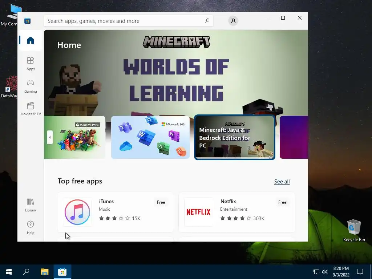The width and height of the screenshot is (372, 279).
Task: Open the Library in sidebar
Action: click(31, 205)
